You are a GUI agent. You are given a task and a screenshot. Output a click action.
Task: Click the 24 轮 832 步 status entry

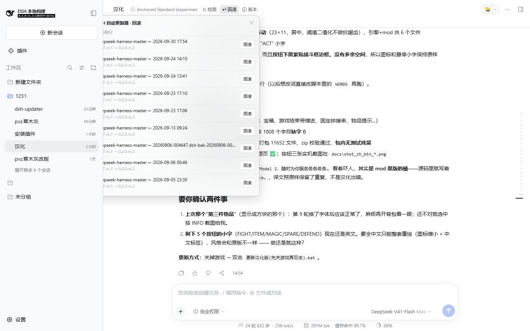click(266, 326)
